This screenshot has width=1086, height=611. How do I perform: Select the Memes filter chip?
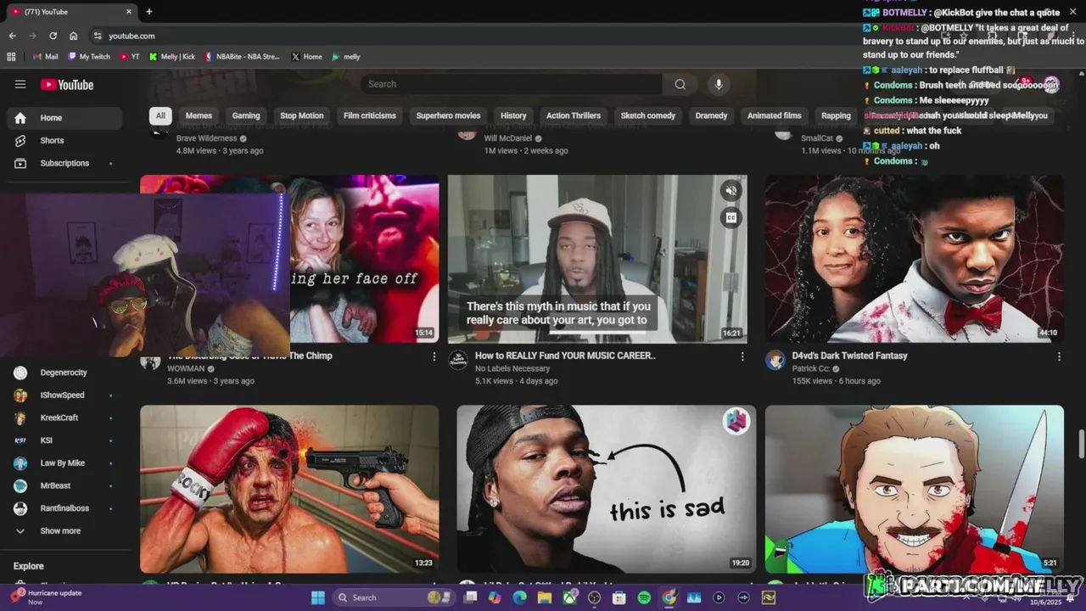(199, 116)
